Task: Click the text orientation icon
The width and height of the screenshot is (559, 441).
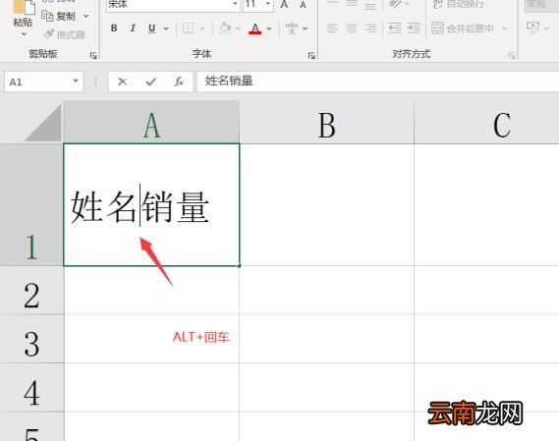Action: coord(395,4)
